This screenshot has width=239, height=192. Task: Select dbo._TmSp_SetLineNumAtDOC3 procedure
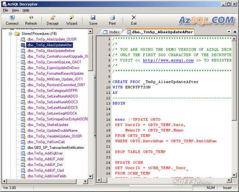point(52,102)
